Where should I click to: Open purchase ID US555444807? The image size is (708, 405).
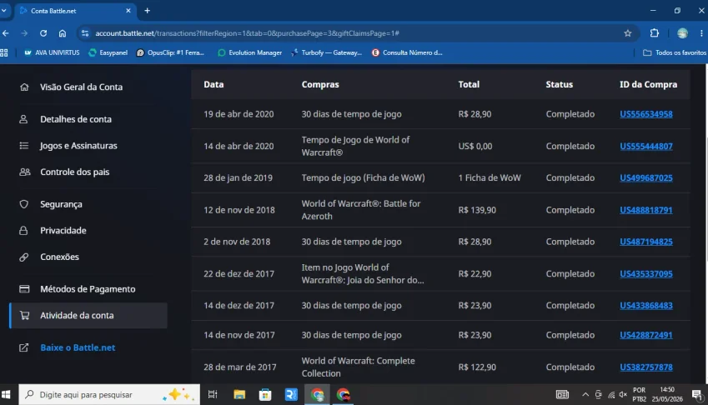[x=646, y=146]
